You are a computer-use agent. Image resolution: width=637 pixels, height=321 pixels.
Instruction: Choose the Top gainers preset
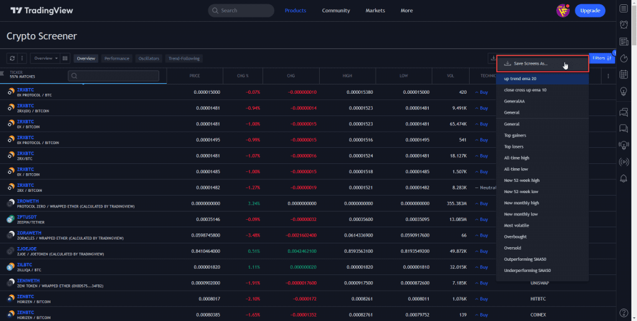click(x=542, y=135)
